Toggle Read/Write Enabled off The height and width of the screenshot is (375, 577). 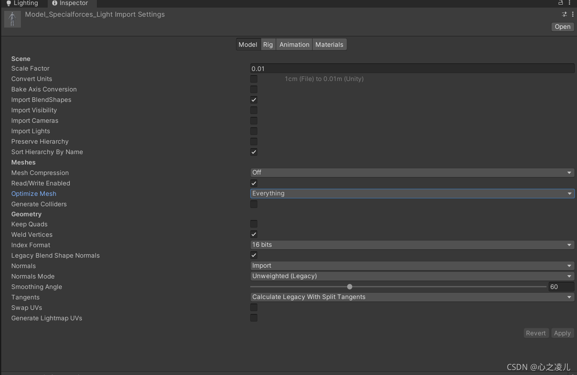(254, 183)
